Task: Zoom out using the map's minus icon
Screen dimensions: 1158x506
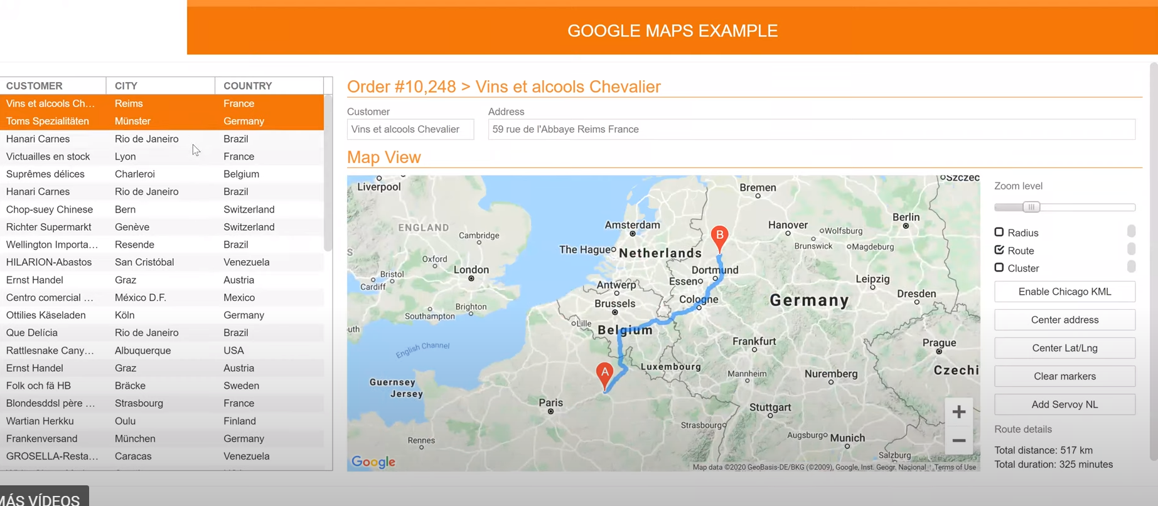Action: coord(958,441)
